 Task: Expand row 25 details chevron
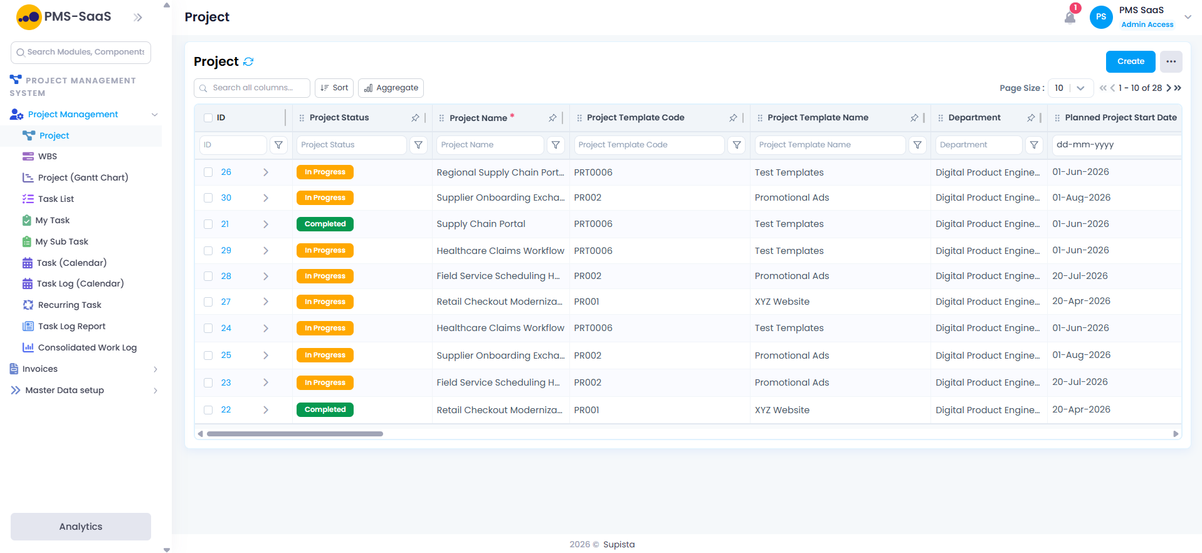point(266,355)
